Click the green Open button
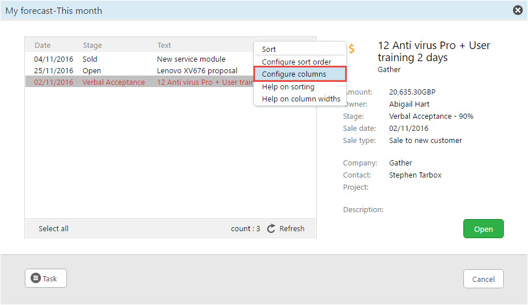Screen dimensions: 528x305 483,229
